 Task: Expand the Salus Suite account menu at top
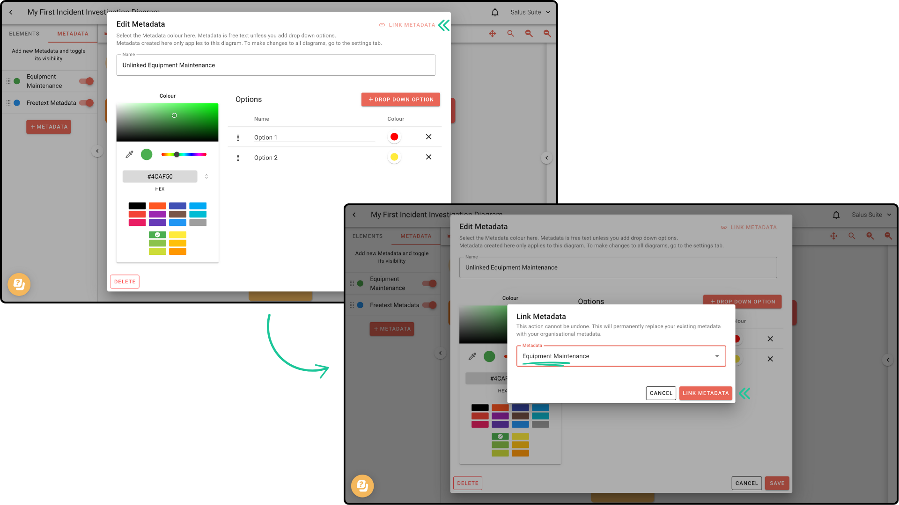[530, 13]
